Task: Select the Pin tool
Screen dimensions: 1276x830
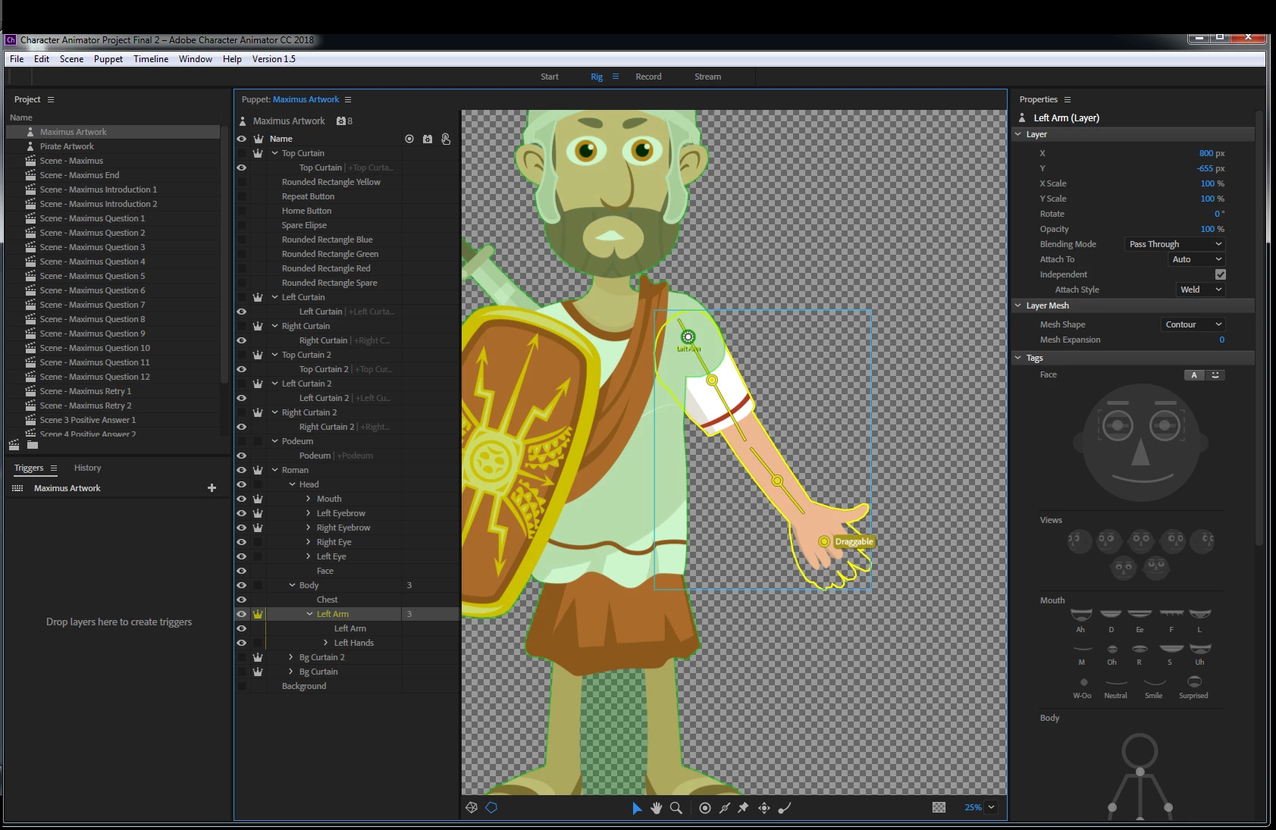Action: point(744,808)
